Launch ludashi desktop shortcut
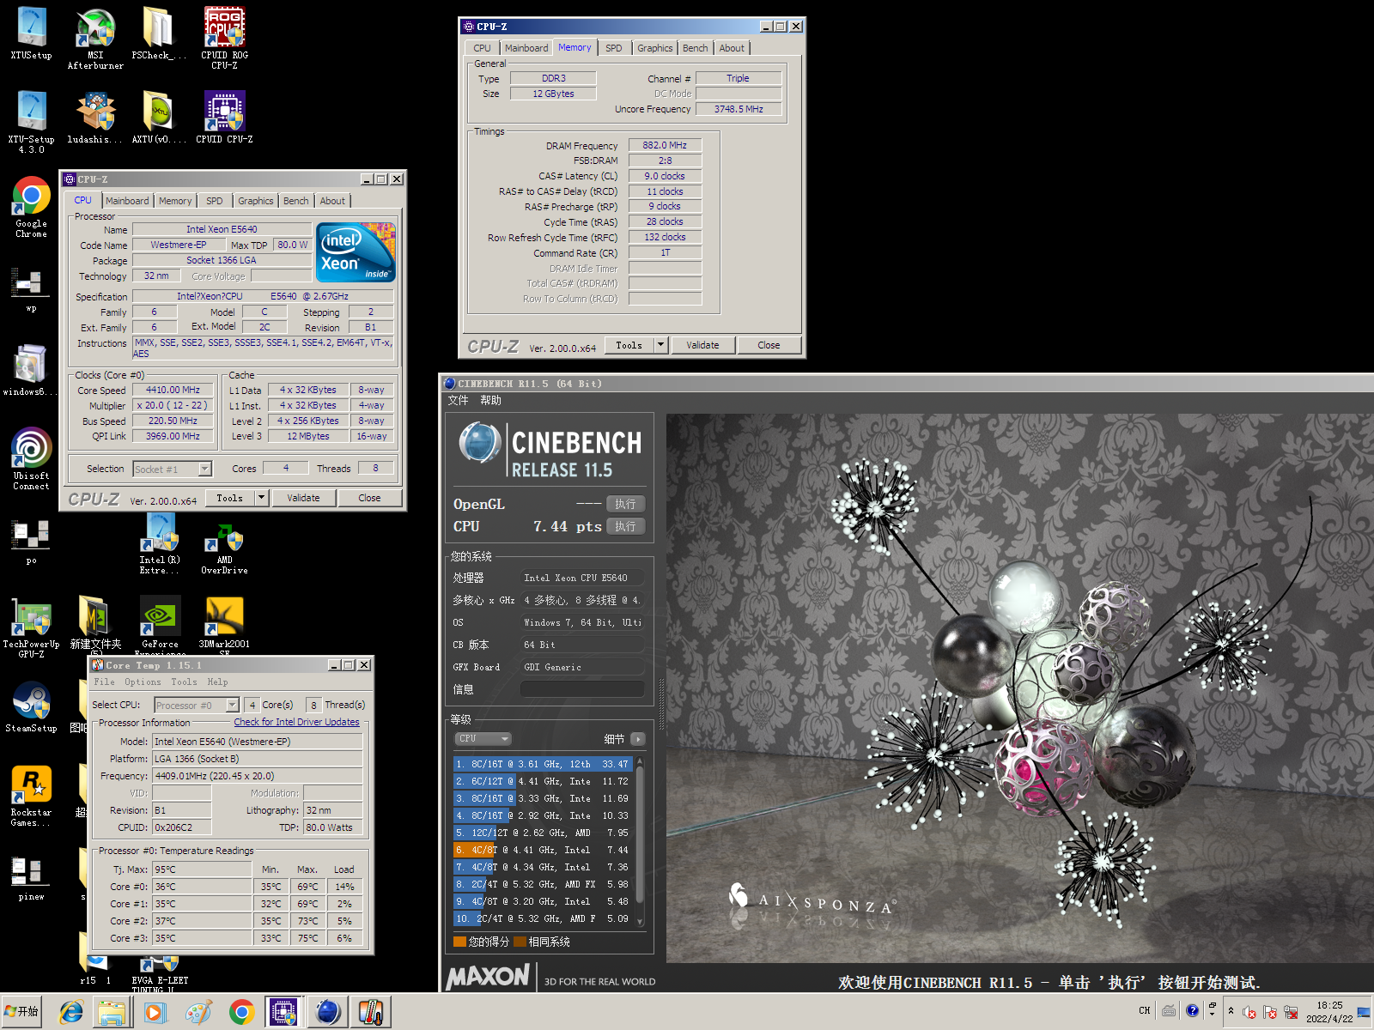 click(x=95, y=117)
